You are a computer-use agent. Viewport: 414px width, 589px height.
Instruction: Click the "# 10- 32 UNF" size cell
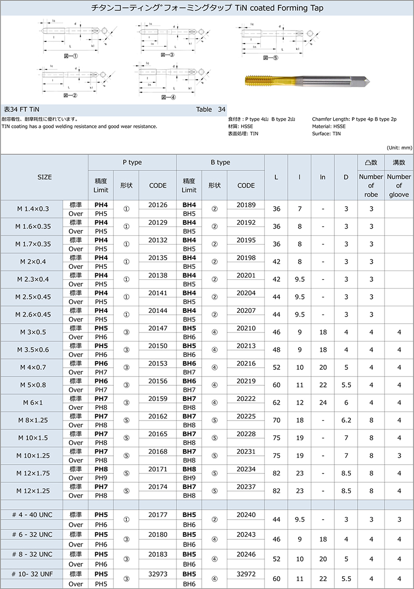pyautogui.click(x=32, y=578)
